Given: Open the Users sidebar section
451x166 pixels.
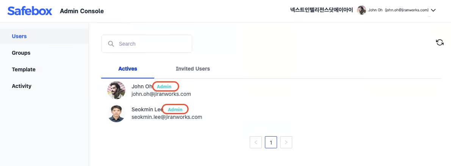Looking at the screenshot, I should (x=19, y=36).
